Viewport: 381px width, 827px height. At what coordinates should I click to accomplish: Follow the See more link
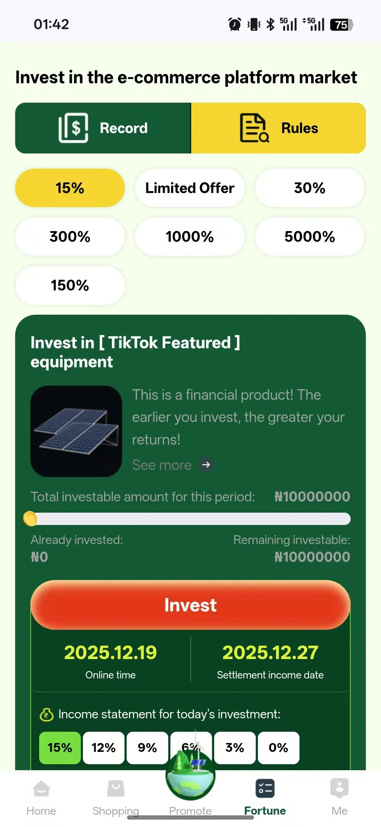pos(162,465)
